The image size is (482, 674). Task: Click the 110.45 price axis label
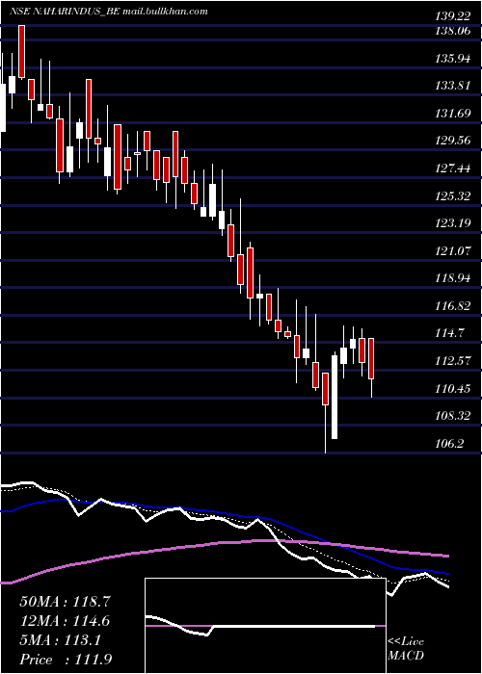tap(453, 389)
